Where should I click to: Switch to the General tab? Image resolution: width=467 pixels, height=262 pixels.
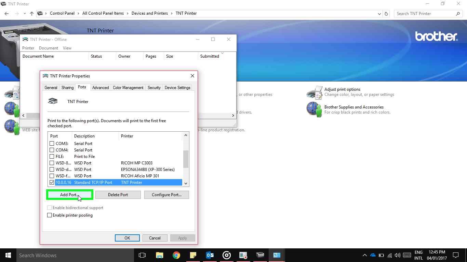[x=51, y=88]
